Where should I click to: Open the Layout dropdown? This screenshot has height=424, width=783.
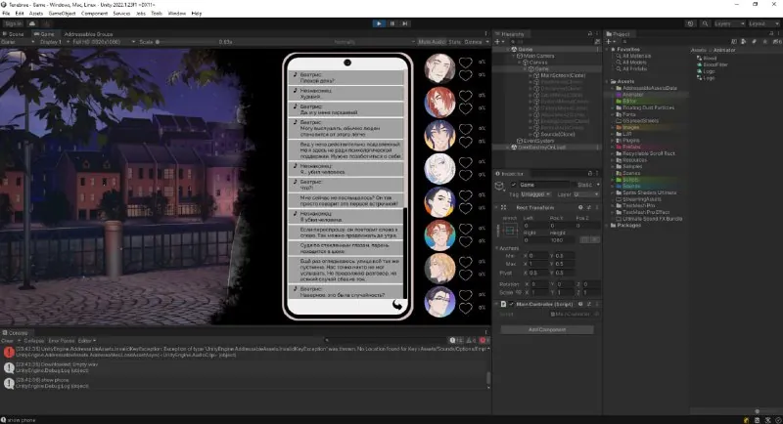coord(763,23)
